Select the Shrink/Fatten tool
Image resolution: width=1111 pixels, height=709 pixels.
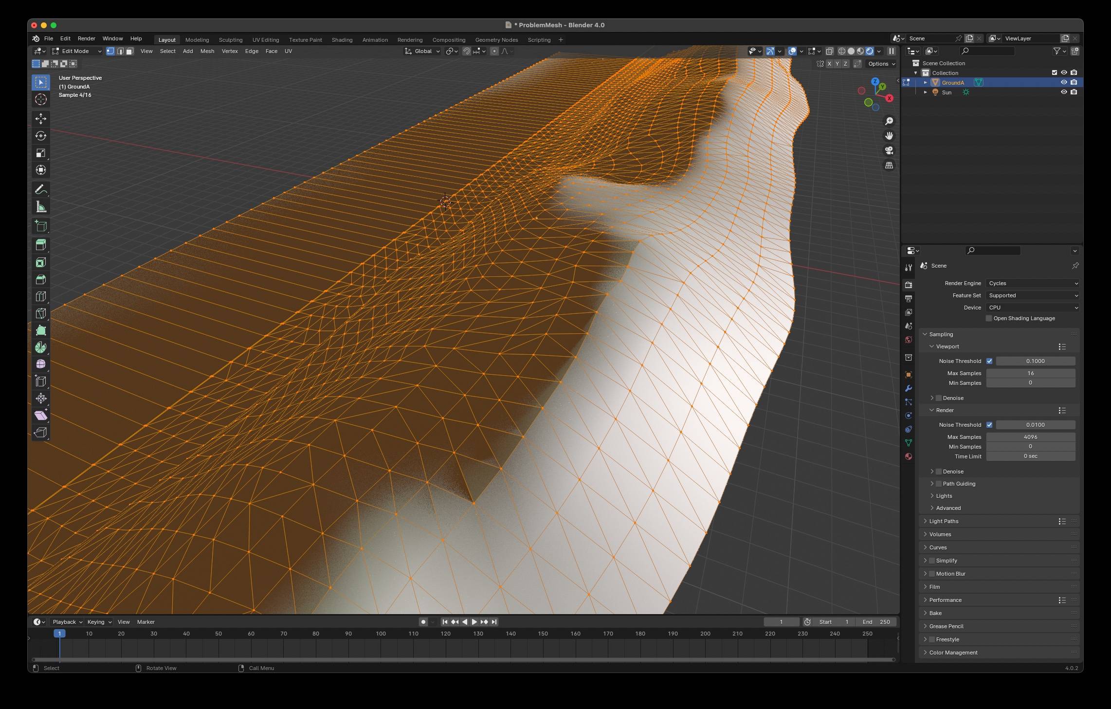pyautogui.click(x=41, y=399)
